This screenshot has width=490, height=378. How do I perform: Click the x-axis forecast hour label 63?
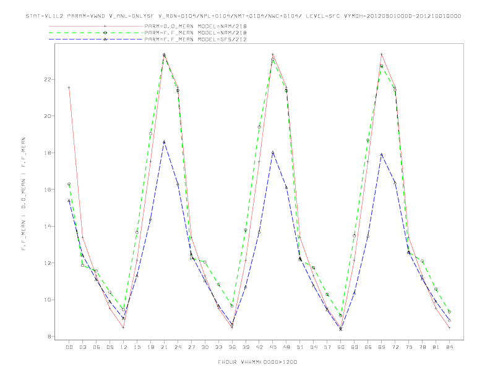(x=355, y=347)
